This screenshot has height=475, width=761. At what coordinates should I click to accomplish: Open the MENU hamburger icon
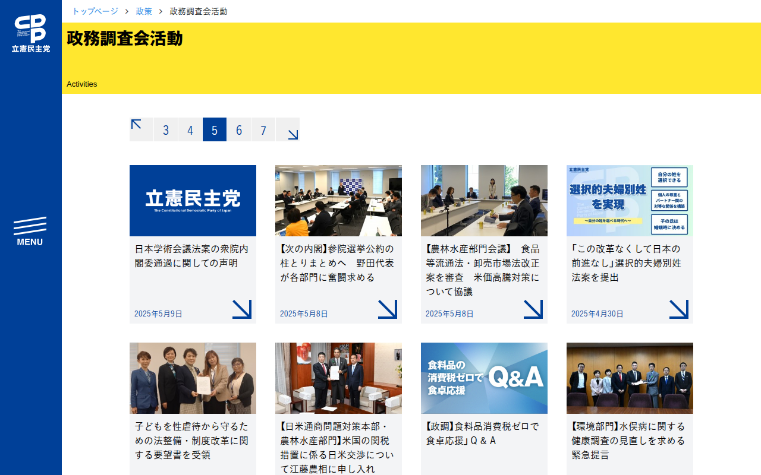30,232
